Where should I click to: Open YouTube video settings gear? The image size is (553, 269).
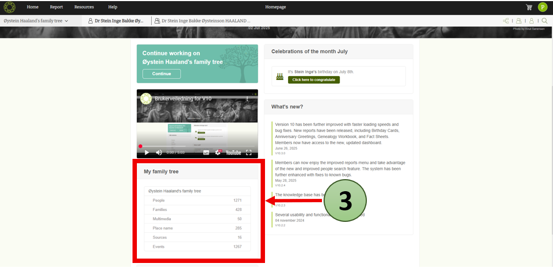point(218,153)
